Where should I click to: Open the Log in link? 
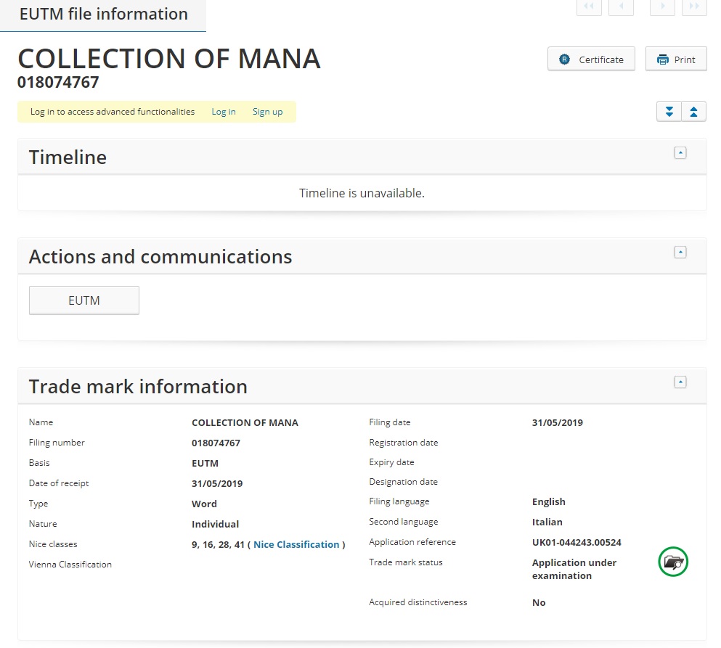point(224,112)
